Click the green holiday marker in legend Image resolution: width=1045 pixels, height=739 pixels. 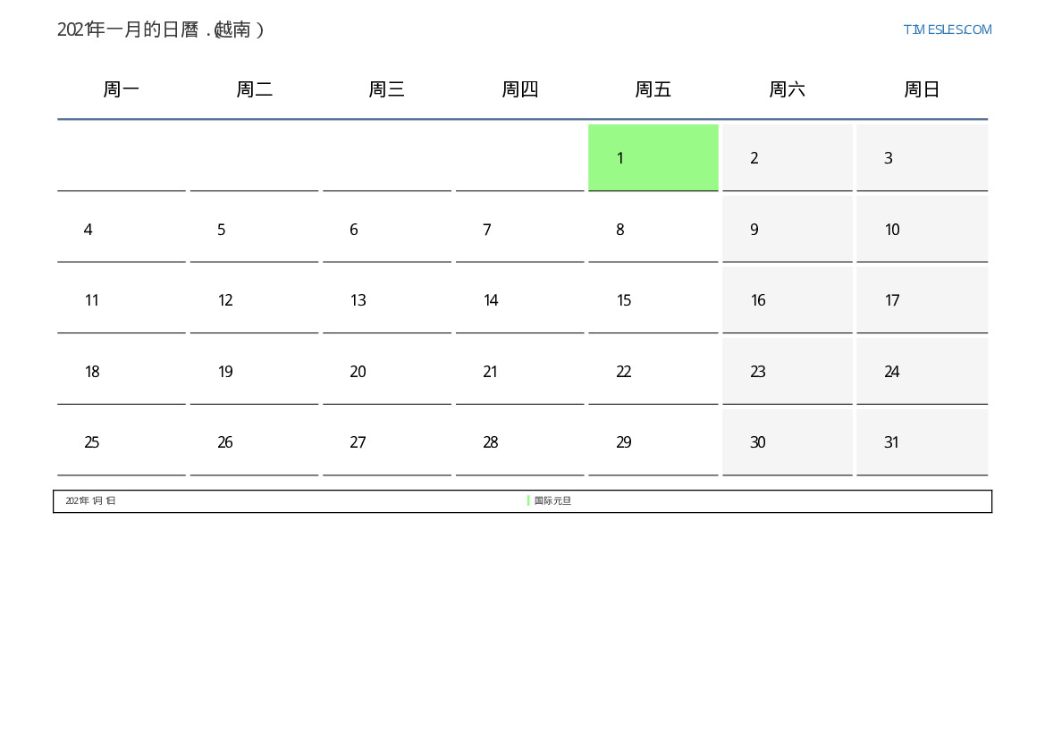[528, 500]
